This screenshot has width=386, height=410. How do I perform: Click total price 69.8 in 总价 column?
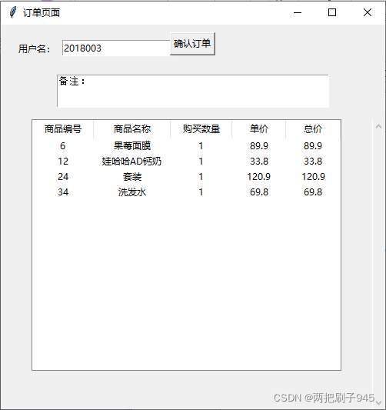[313, 192]
